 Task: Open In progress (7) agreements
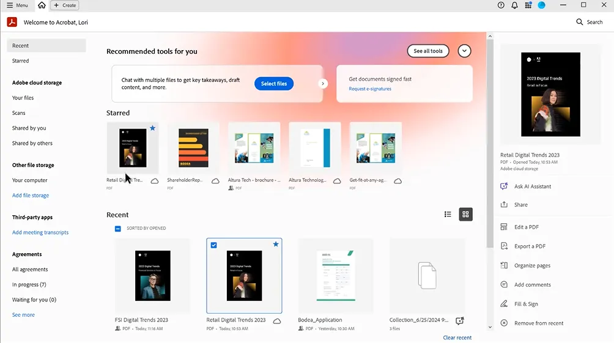[29, 284]
